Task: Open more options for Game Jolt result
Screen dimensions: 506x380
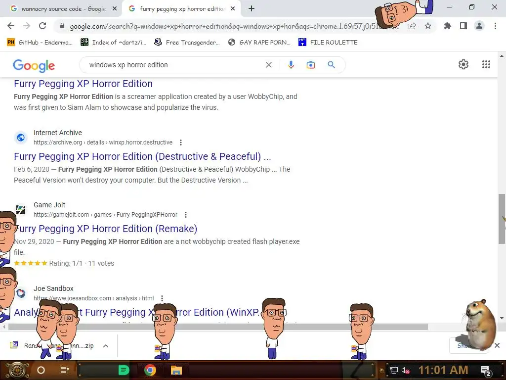Action: click(186, 215)
